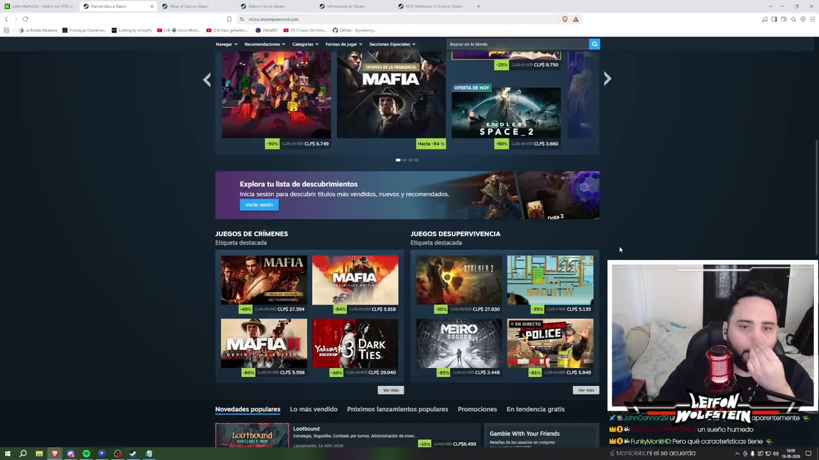The image size is (819, 460).
Task: Open the Yakuza Kiwami 3 Dark Ties thumbnail
Action: (355, 343)
